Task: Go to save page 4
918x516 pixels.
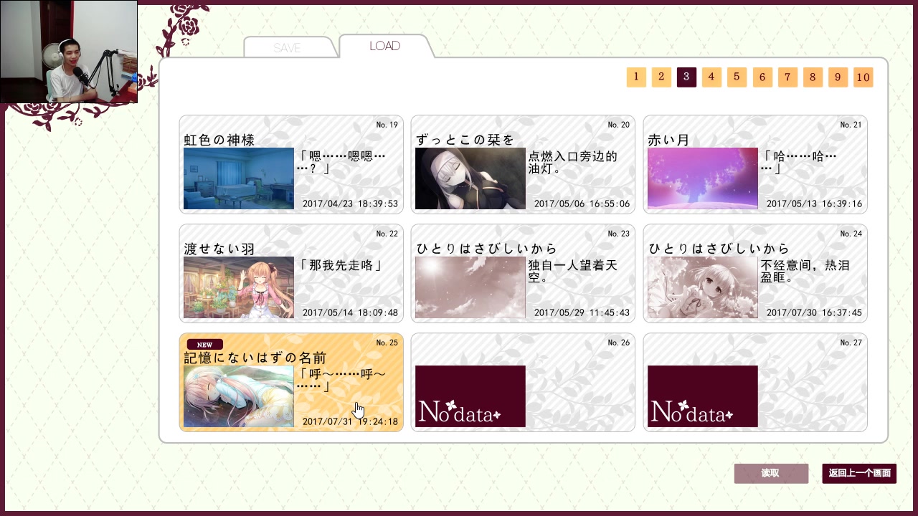Action: click(711, 77)
